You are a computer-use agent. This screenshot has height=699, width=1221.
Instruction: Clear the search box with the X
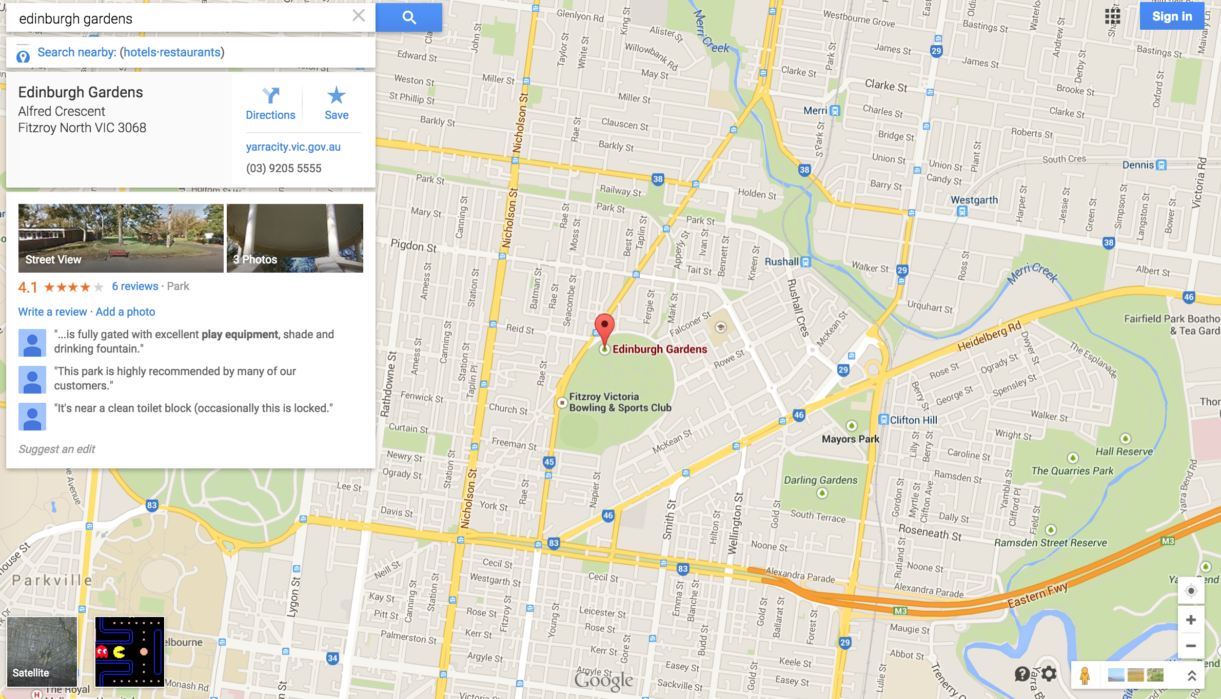pos(359,16)
